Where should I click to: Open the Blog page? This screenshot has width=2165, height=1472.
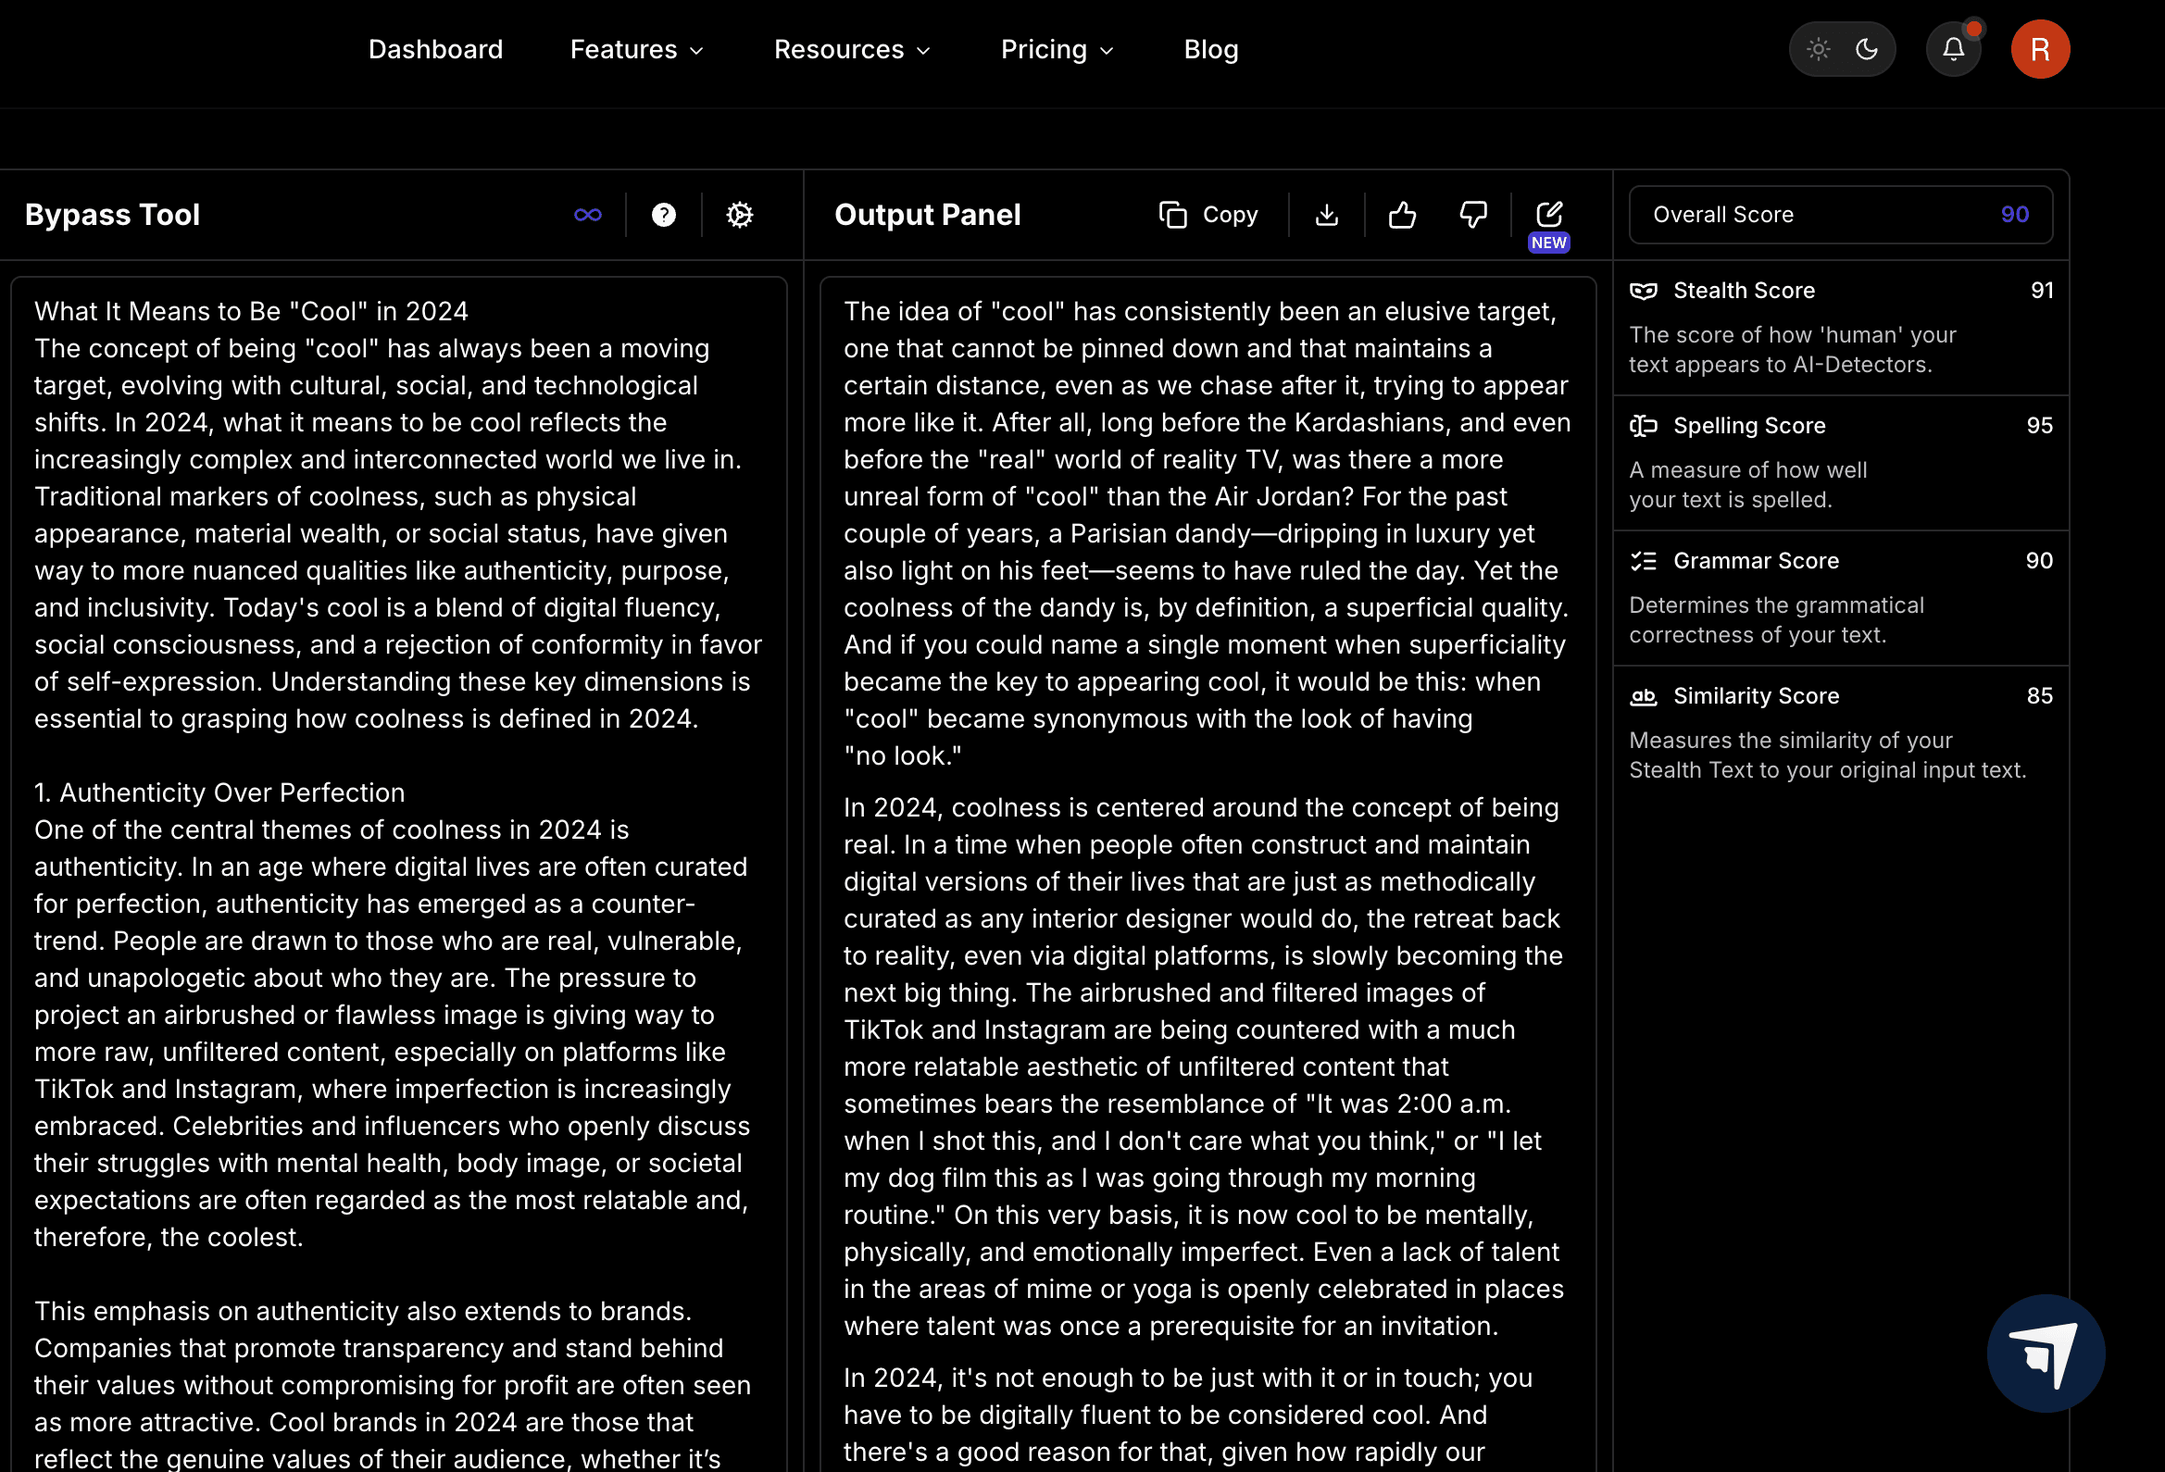pos(1211,49)
